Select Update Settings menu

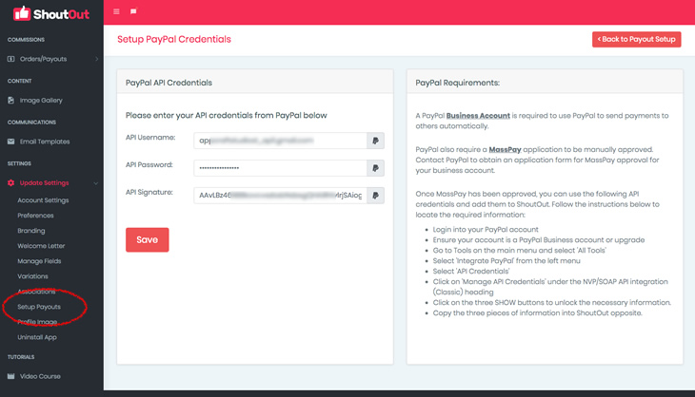(x=45, y=183)
